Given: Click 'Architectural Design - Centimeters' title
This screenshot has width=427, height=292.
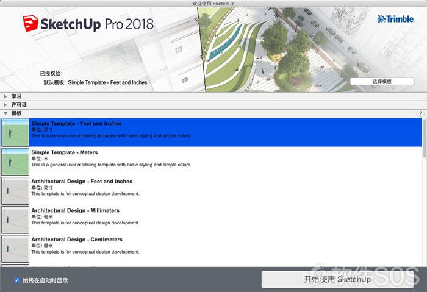Looking at the screenshot, I should coord(77,240).
